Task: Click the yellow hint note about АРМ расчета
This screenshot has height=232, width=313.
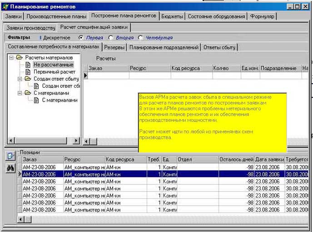Action: pyautogui.click(x=213, y=123)
